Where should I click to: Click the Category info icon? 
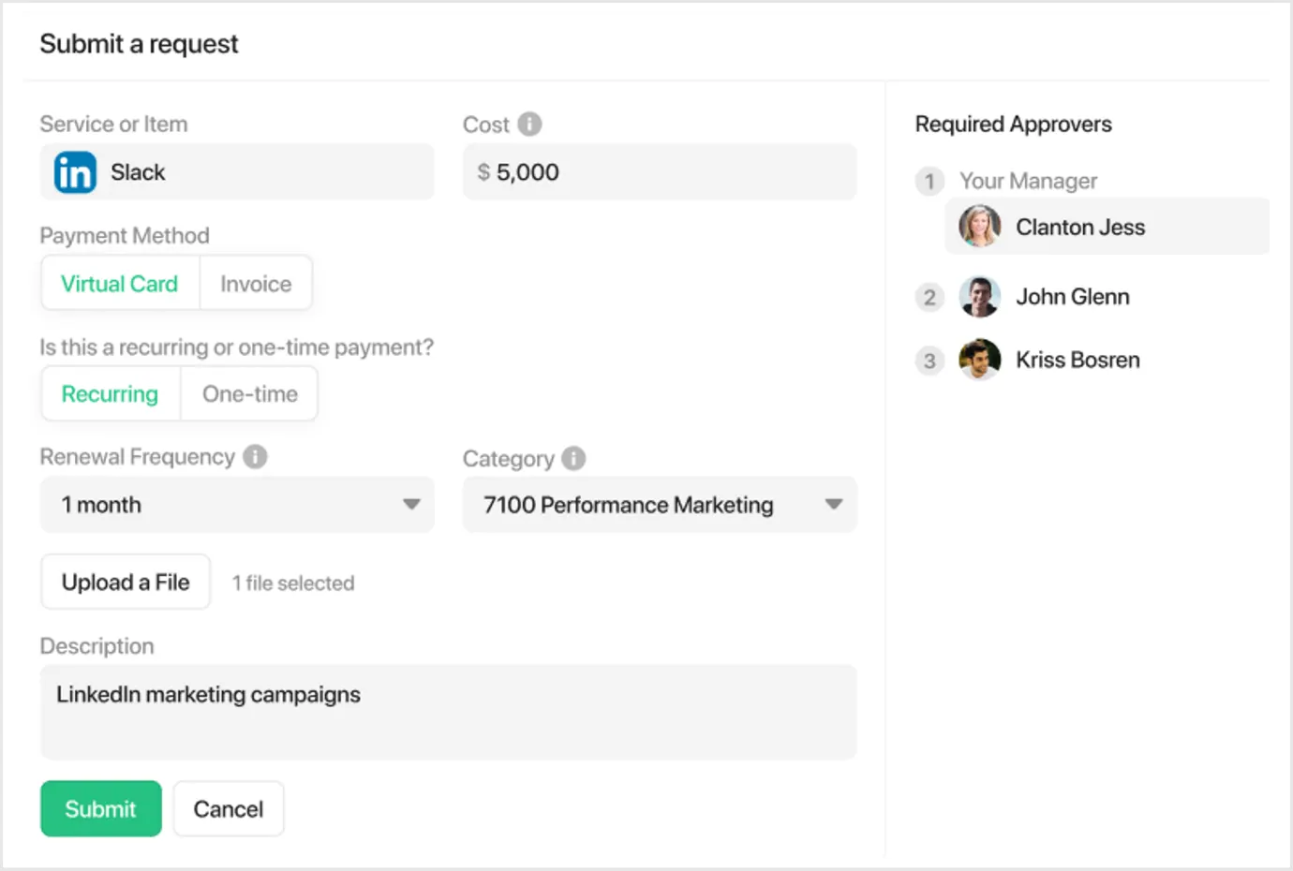(x=573, y=458)
